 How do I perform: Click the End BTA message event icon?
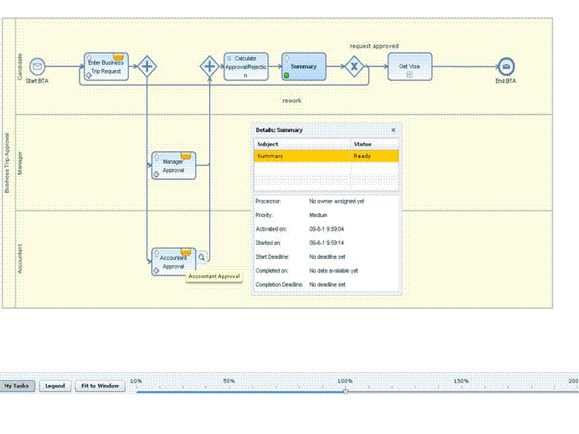click(506, 67)
